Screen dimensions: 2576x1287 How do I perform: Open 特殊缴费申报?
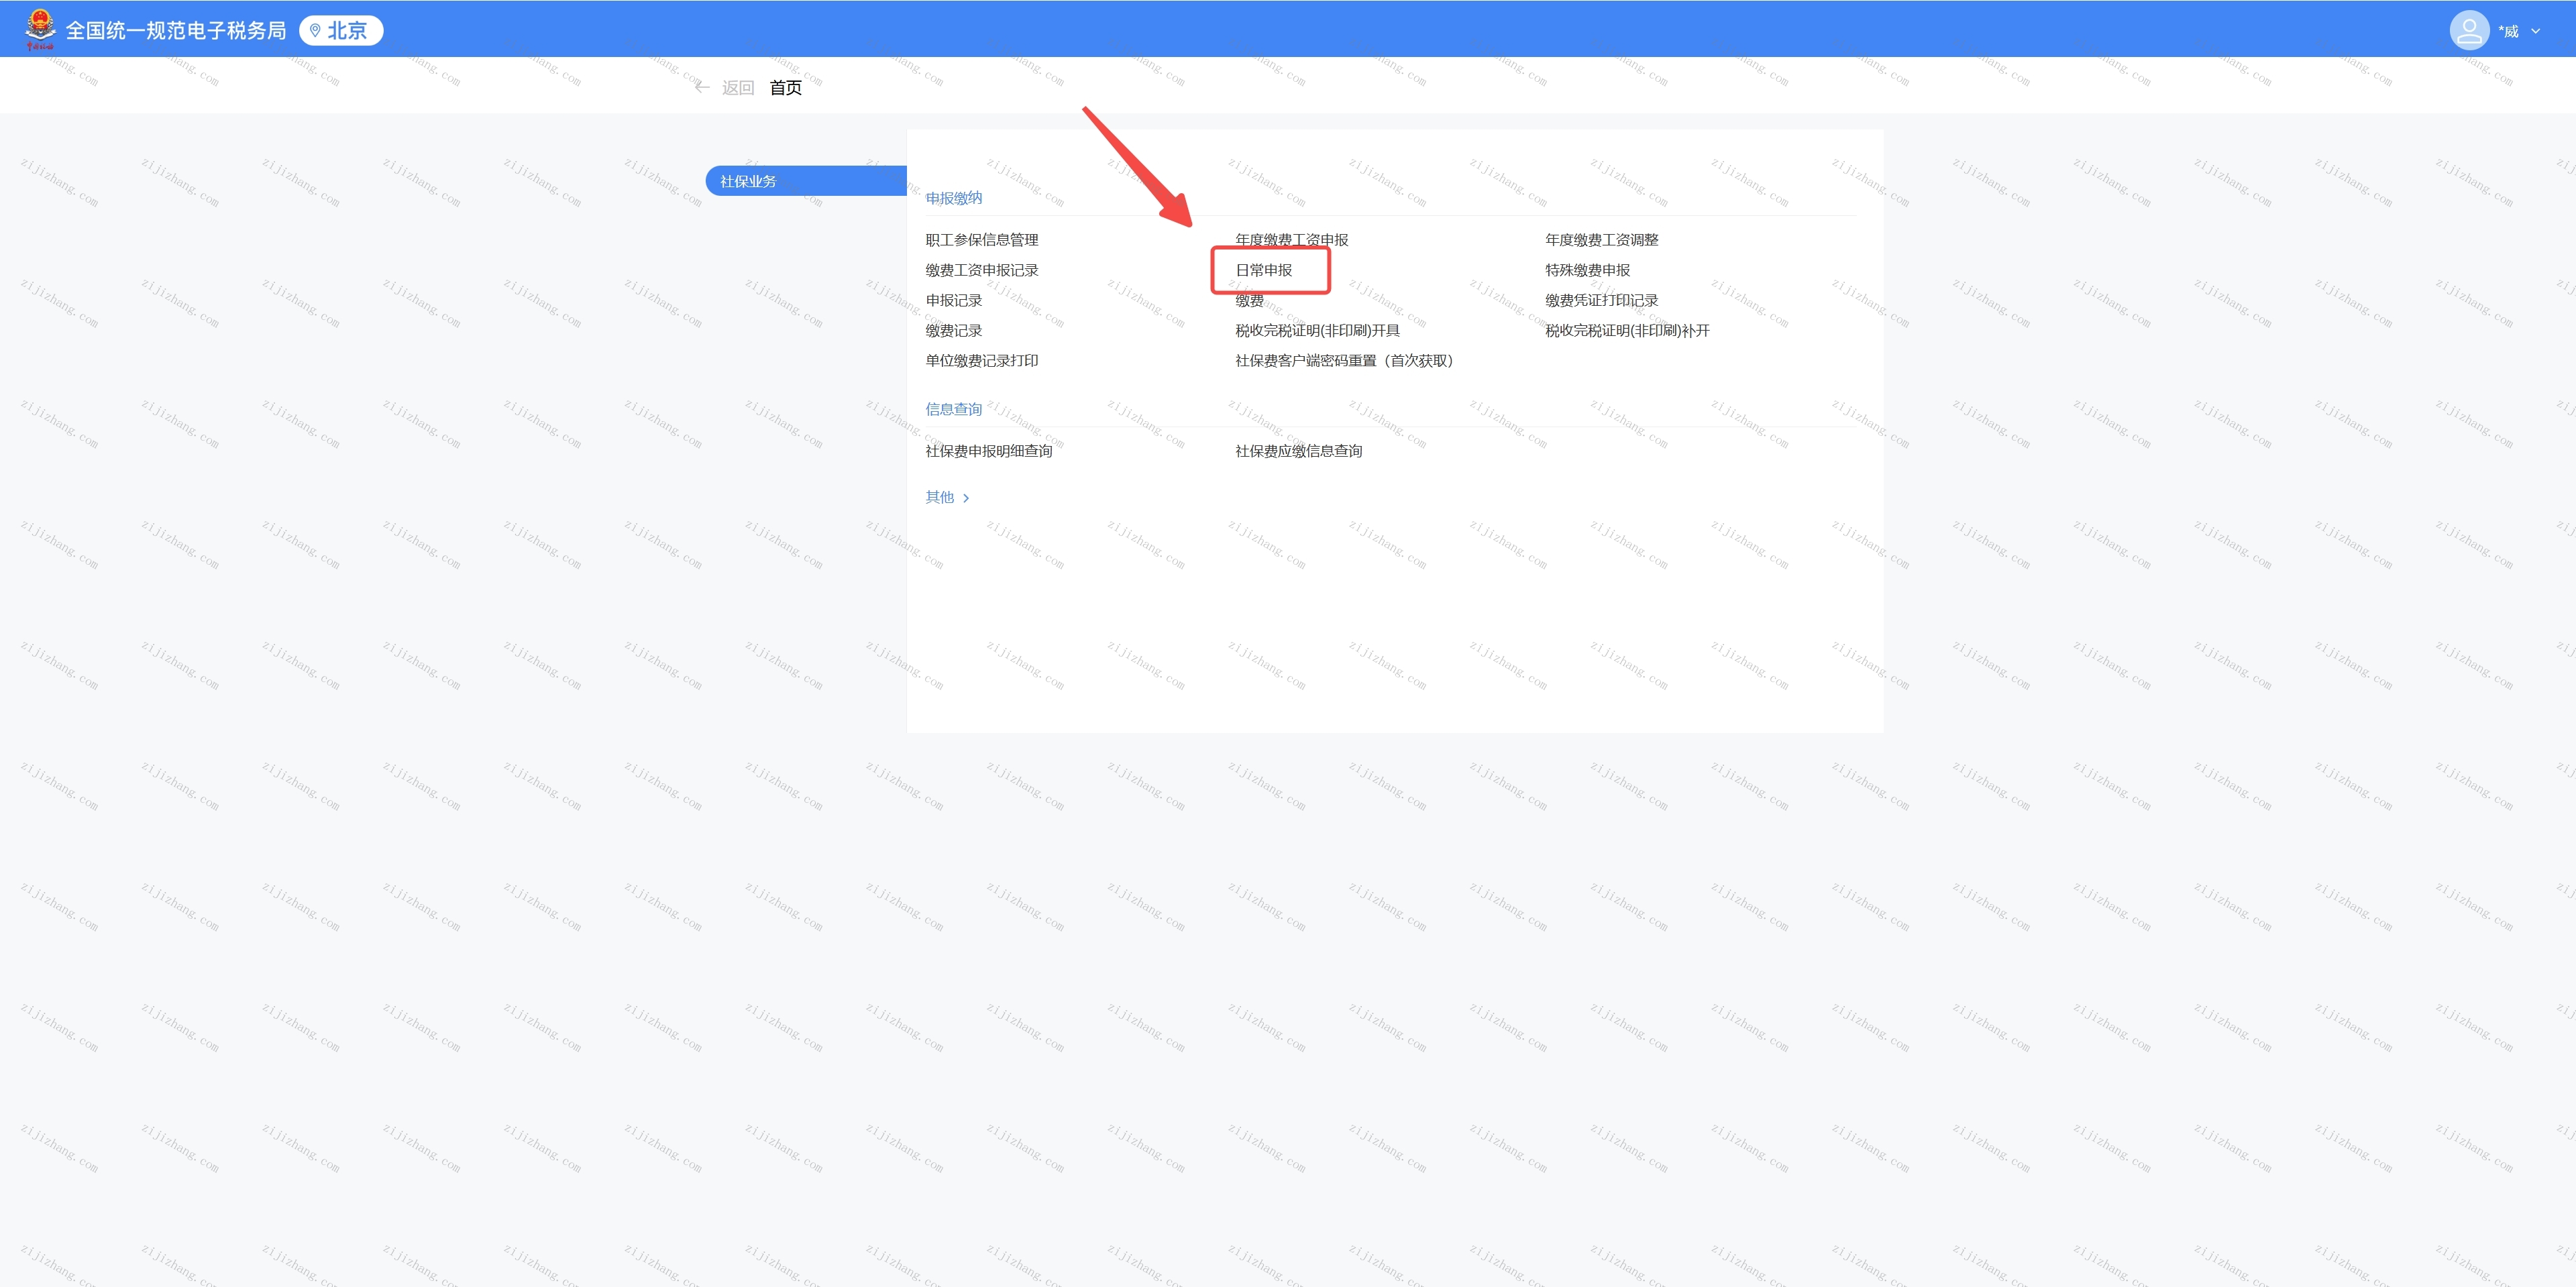tap(1587, 270)
